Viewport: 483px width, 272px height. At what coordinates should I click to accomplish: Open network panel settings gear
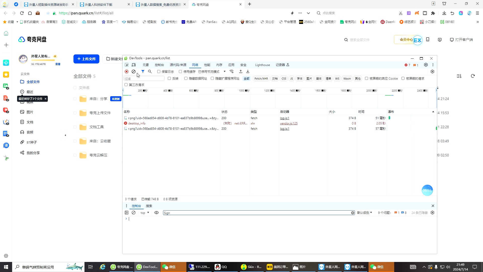pyautogui.click(x=432, y=72)
